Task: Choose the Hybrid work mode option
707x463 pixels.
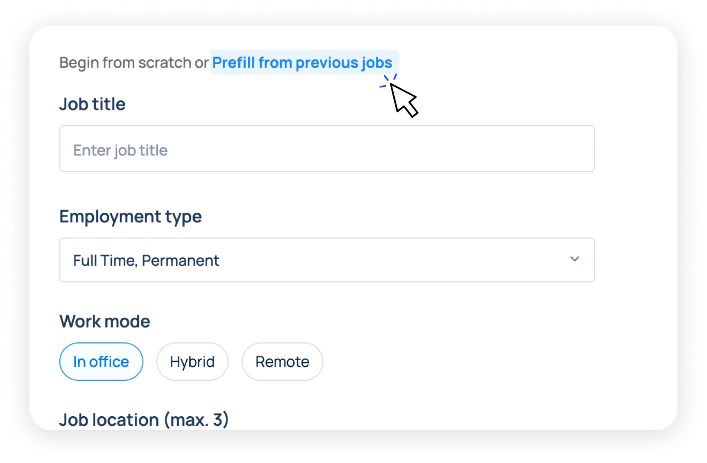Action: [x=192, y=362]
